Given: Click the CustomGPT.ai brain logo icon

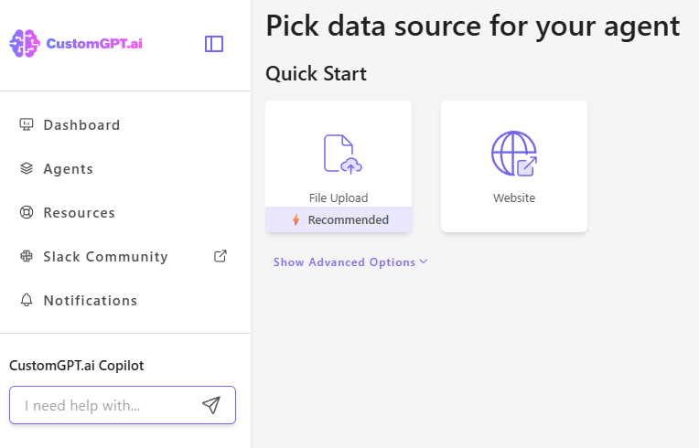Looking at the screenshot, I should 25,44.
